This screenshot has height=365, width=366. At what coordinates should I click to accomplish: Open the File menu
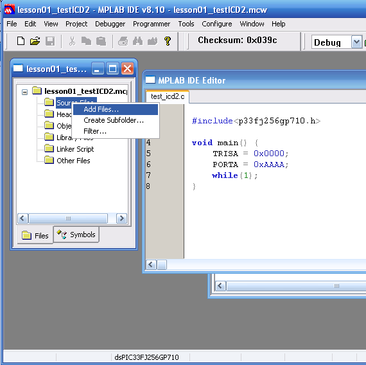[12, 24]
